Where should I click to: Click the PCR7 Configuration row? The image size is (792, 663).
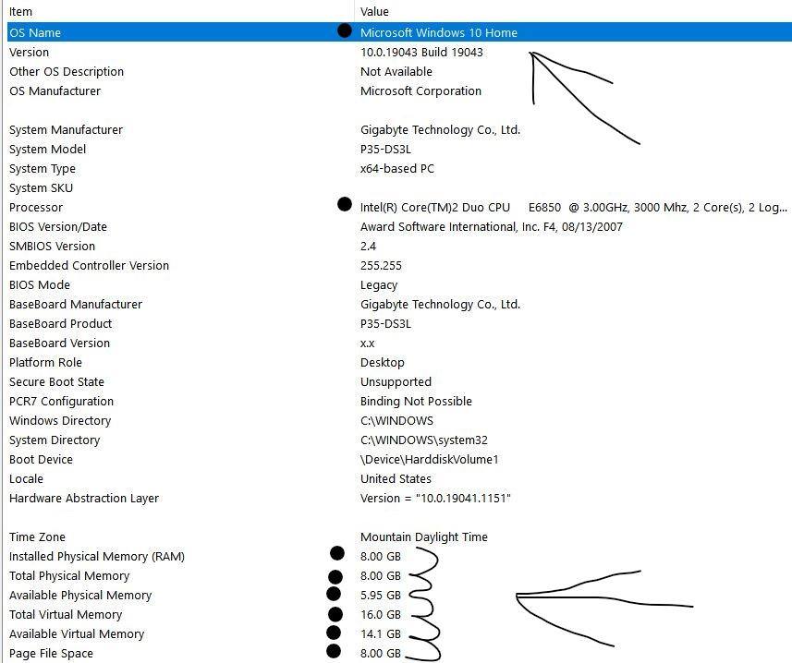click(61, 401)
